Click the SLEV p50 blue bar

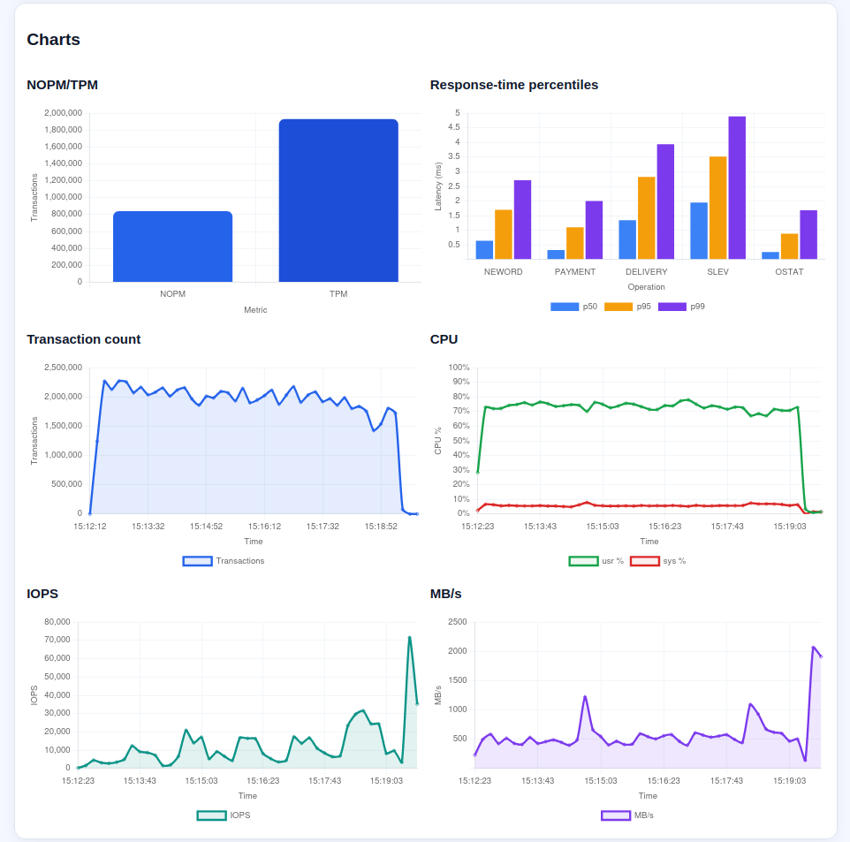click(x=699, y=231)
